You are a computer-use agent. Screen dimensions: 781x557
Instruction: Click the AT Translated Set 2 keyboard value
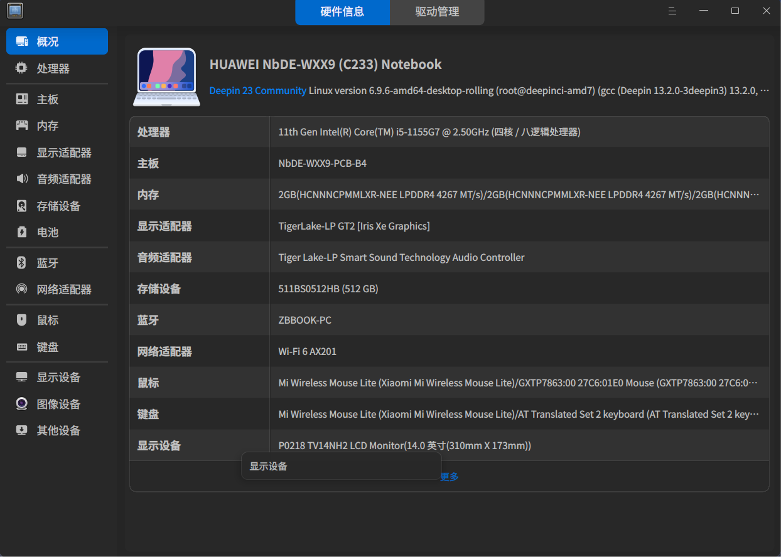(519, 414)
